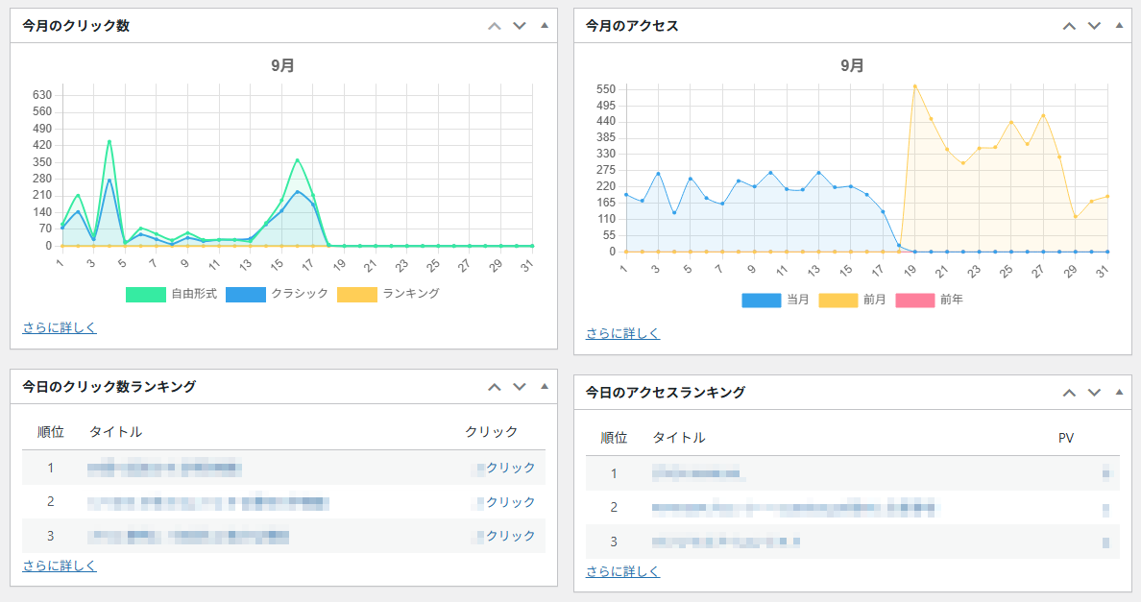
Task: Click the 前年 pink legend swatch
Action: pyautogui.click(x=914, y=301)
